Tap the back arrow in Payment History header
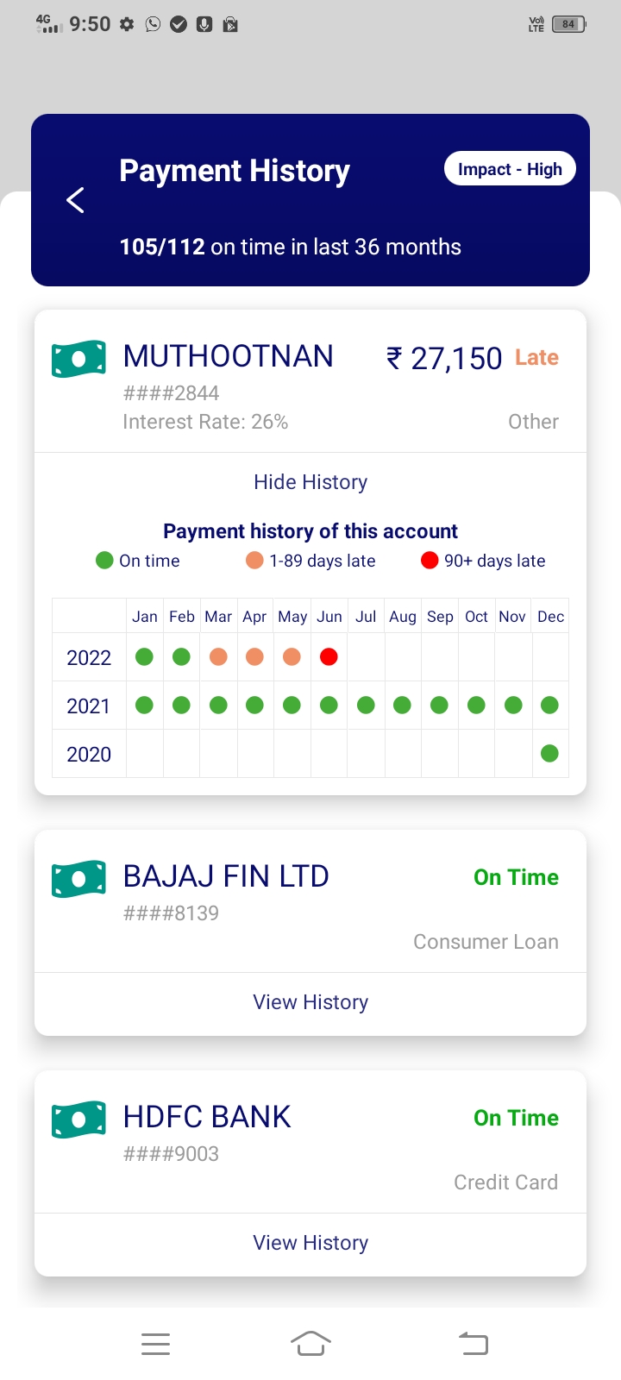The image size is (621, 1380). click(x=76, y=200)
